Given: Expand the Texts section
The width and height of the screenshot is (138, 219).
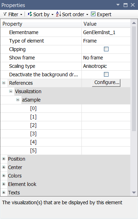Looking at the screenshot, I should pos(4,193).
